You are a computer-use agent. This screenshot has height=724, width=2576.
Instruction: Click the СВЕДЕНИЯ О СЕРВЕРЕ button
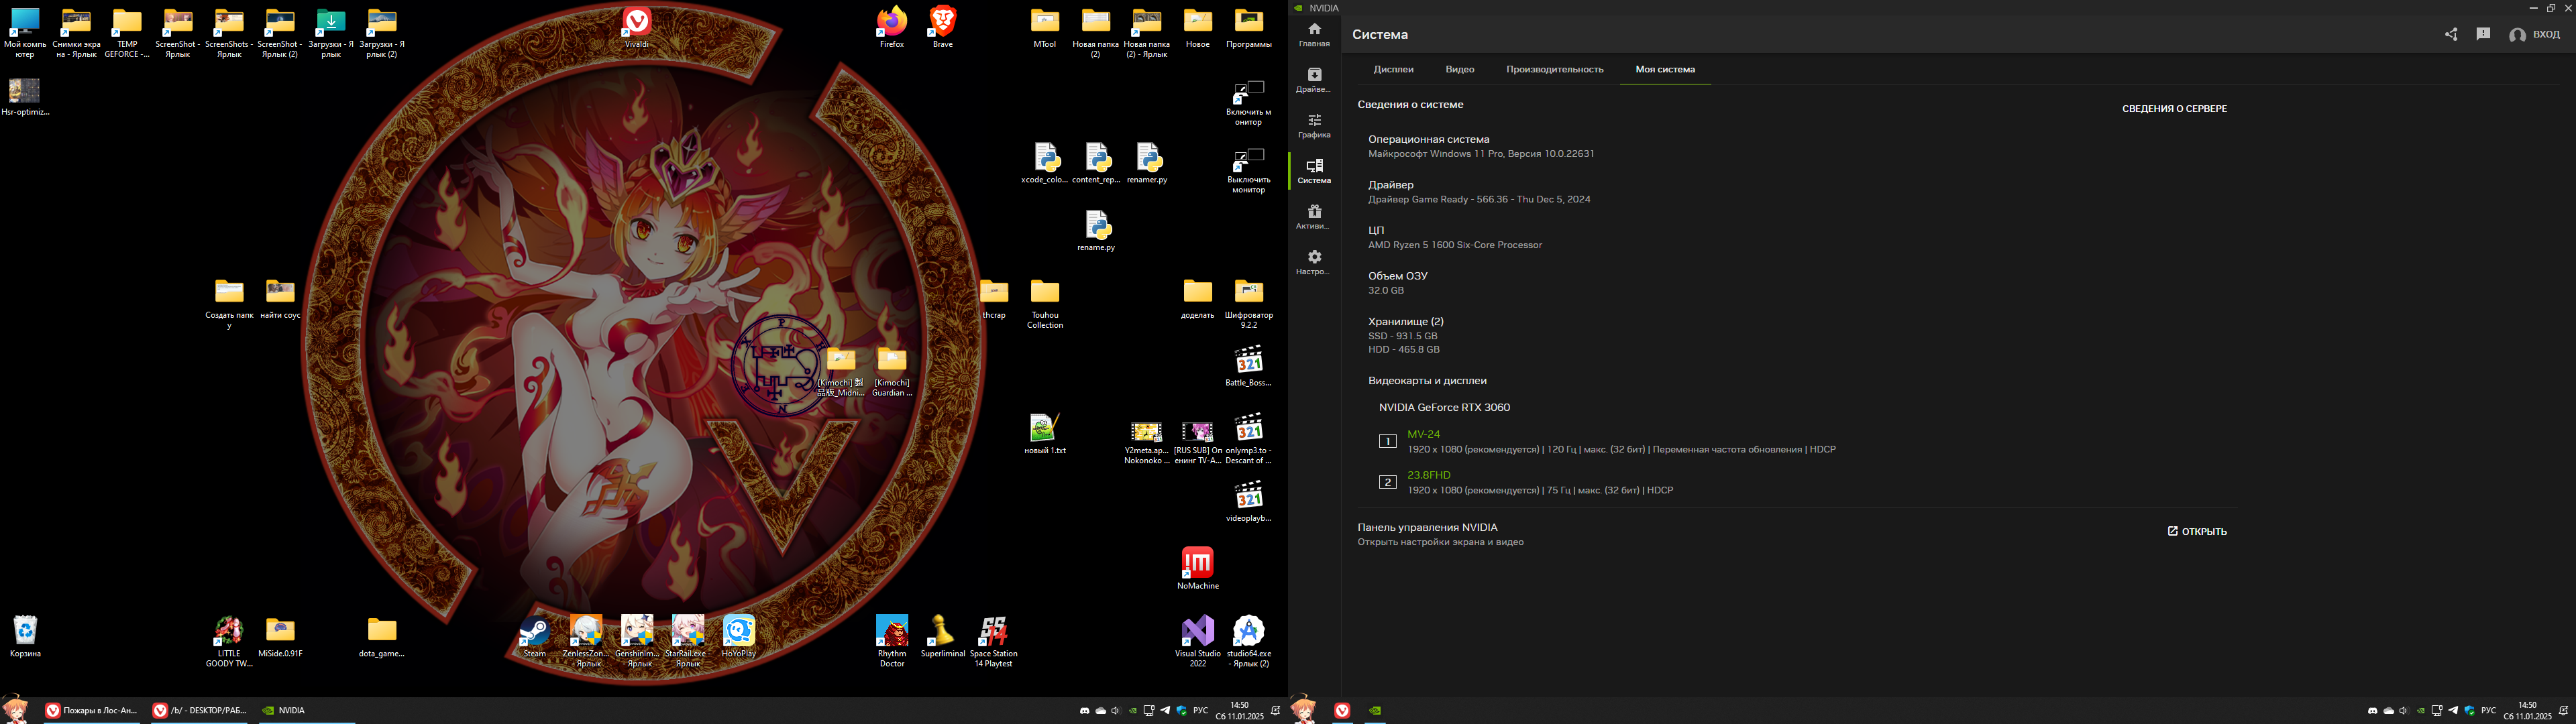click(2174, 108)
